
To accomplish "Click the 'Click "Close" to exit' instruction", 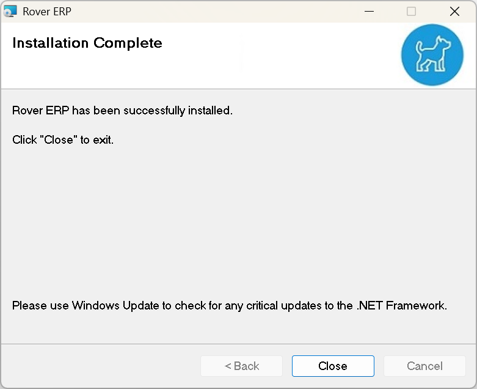I will (x=63, y=139).
